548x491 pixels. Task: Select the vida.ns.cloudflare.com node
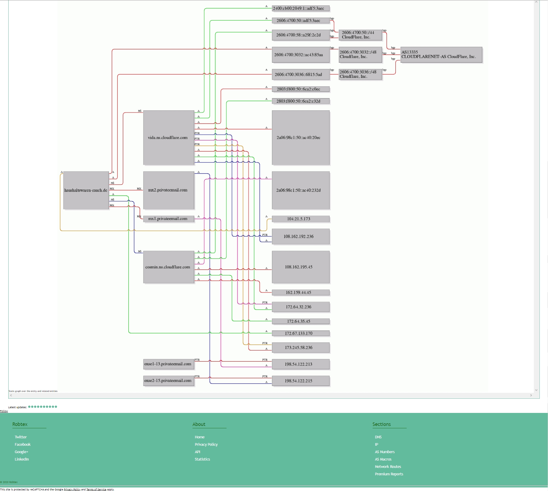coord(169,138)
